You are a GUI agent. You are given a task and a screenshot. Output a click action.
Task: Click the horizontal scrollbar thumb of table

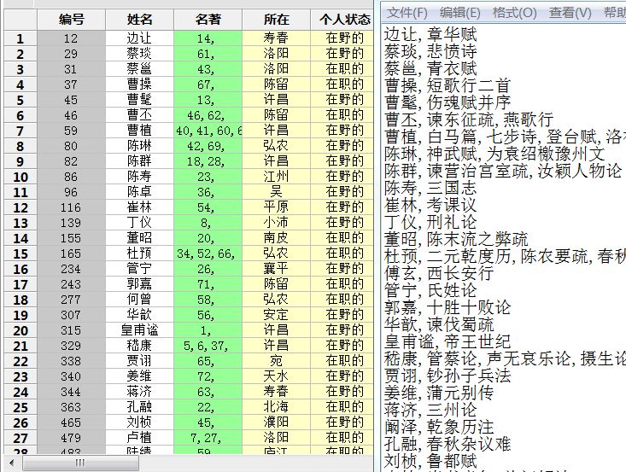point(80,463)
